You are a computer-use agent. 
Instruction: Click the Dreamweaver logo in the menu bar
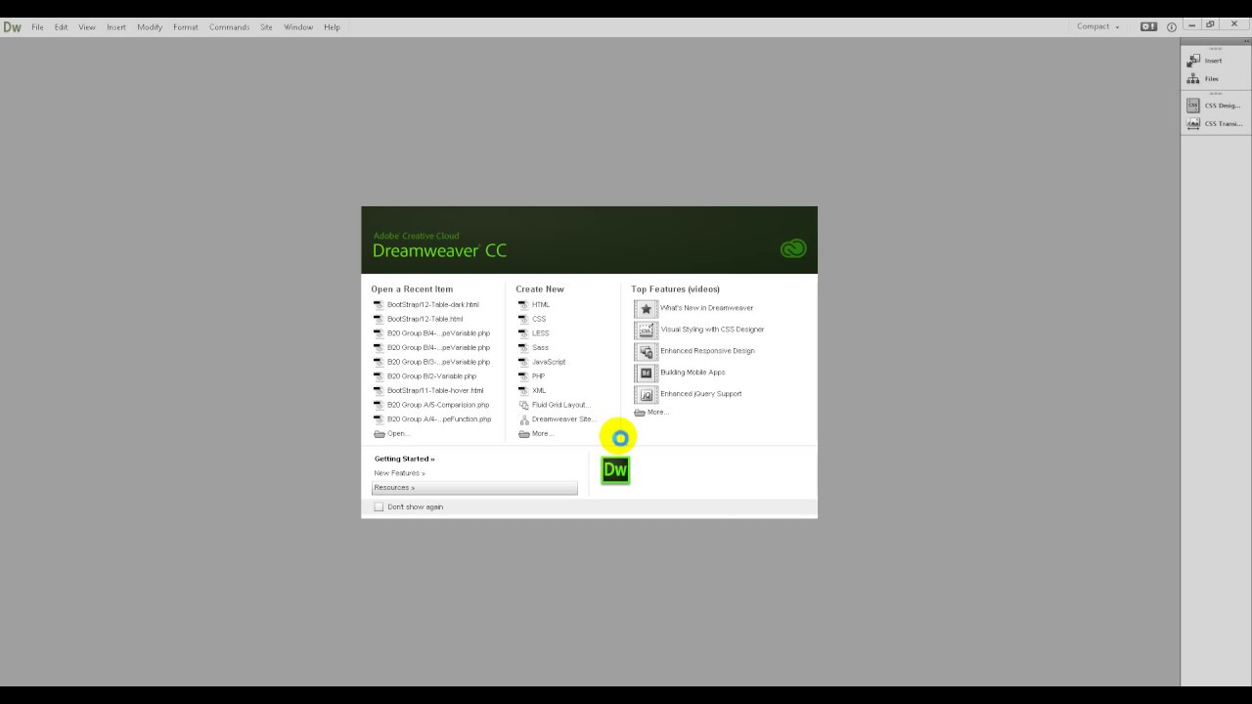pos(12,27)
